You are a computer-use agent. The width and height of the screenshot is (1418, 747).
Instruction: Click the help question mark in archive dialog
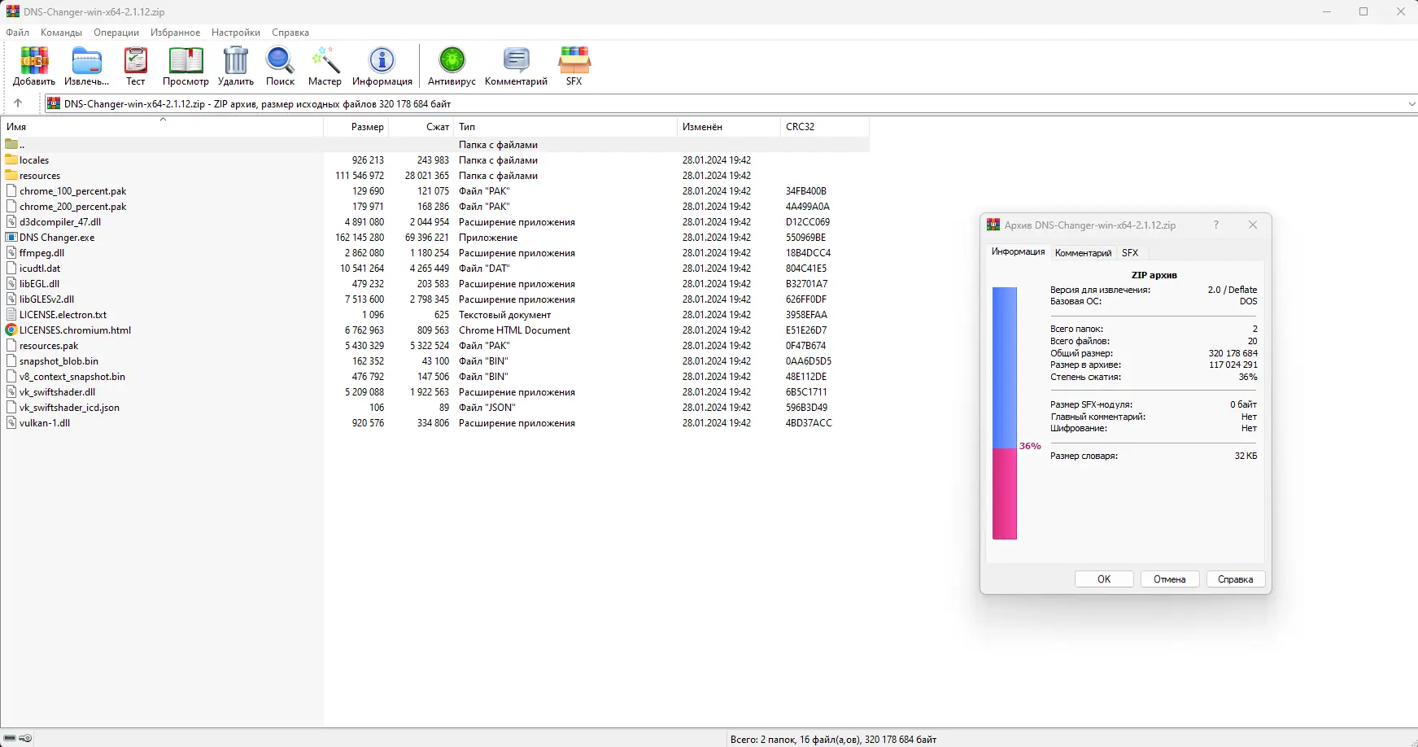(x=1216, y=225)
